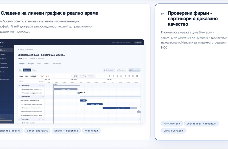Switch the timeline scale to Месец
This screenshot has height=149, width=228.
tap(34, 70)
